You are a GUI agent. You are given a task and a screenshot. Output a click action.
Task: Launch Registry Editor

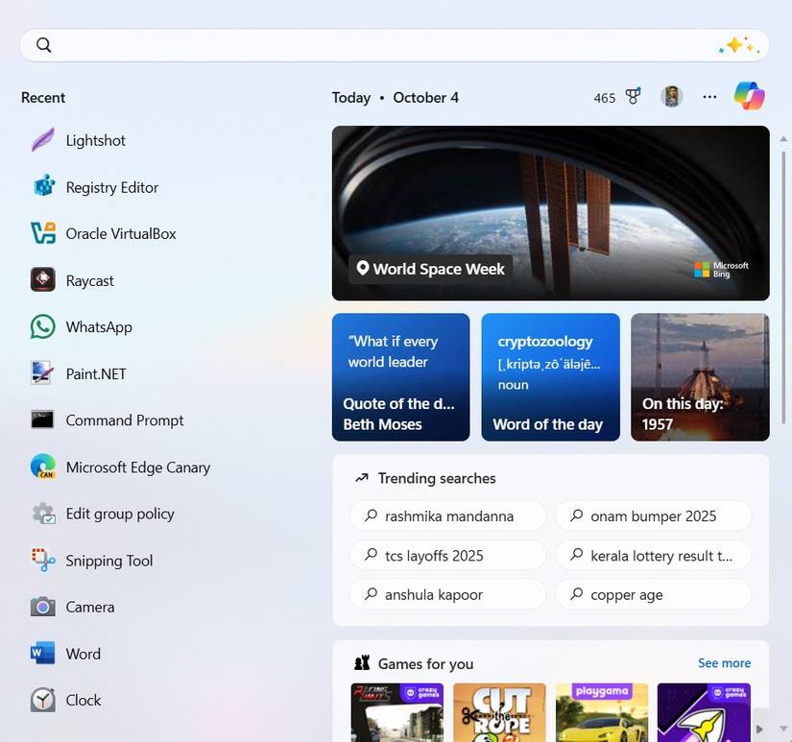click(x=111, y=187)
